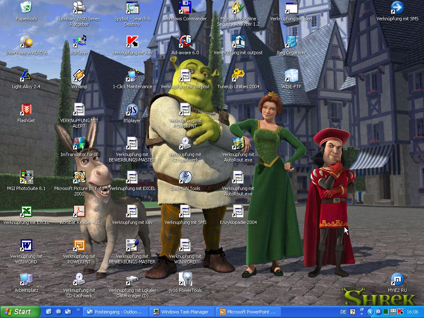The image size is (424, 318).
Task: Click Kaspersky red K tray icon
Action: click(400, 312)
